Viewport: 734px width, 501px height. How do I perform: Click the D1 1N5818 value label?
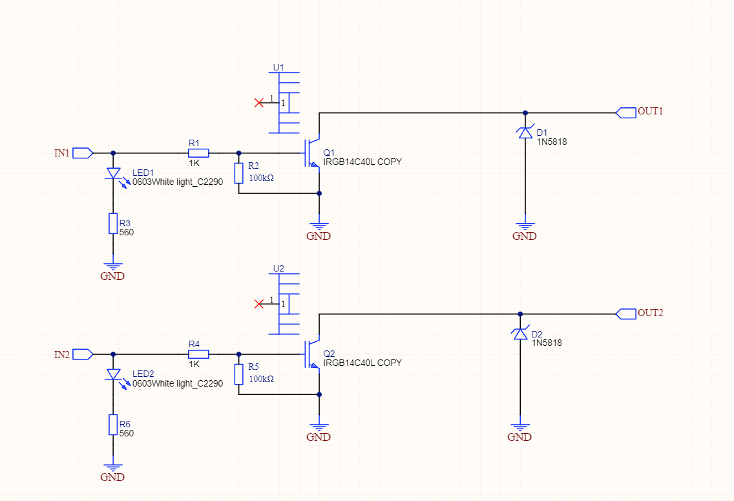click(551, 142)
